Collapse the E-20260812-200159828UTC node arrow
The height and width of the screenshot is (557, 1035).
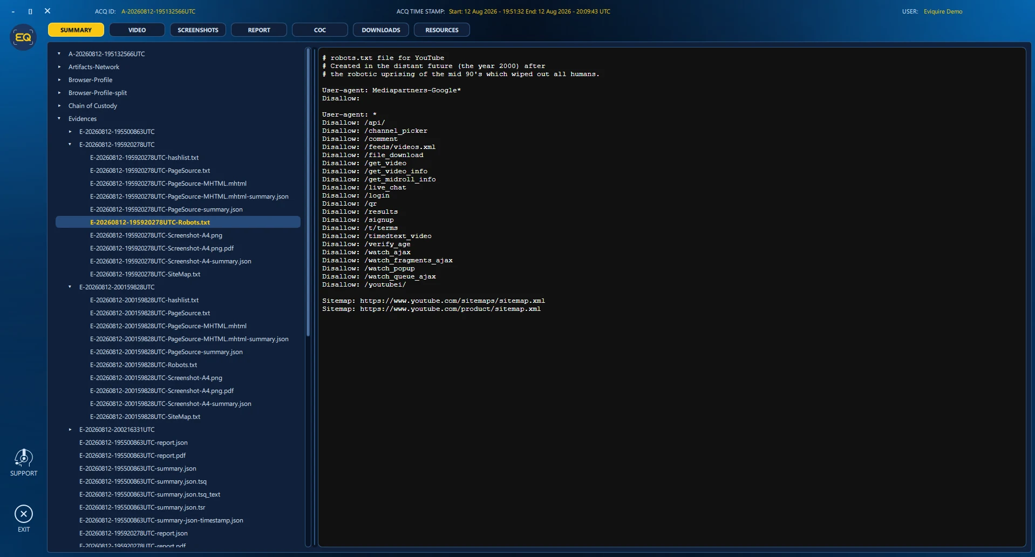[x=70, y=287]
